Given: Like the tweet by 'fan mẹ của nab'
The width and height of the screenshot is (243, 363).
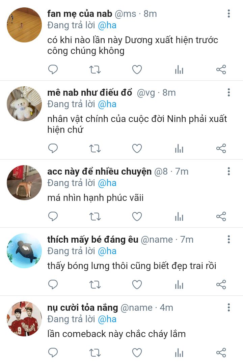Looking at the screenshot, I should coord(137,69).
